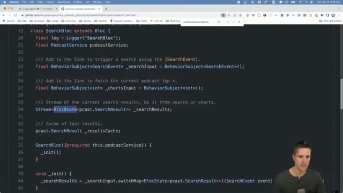Open the Profiles menu
Viewport: 343px width, 193px height.
pos(77,2)
